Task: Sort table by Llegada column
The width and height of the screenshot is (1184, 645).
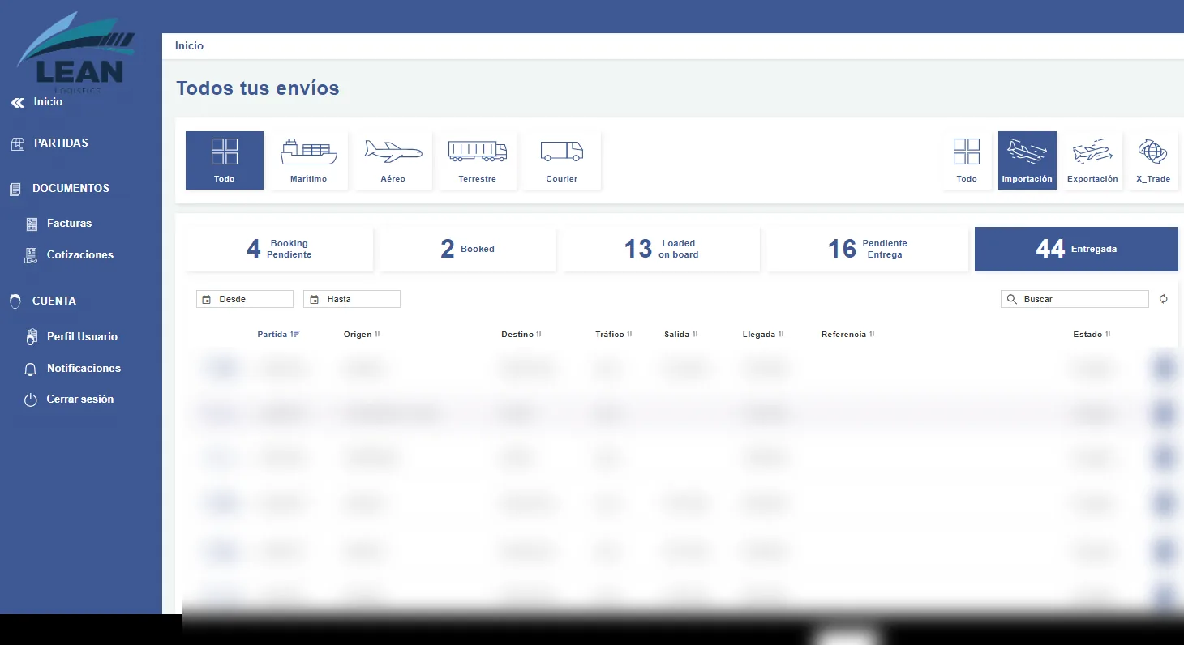Action: point(763,335)
